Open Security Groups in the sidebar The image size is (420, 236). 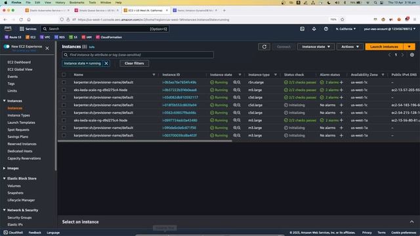pos(20,218)
